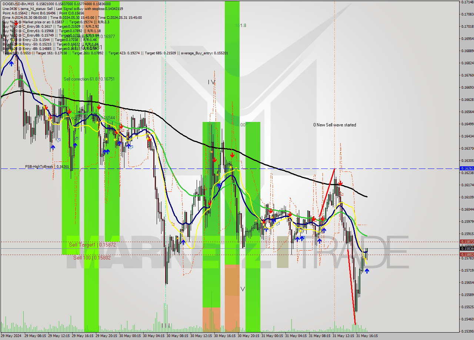This screenshot has height=340, width=474.
Task: Click the 0.15979 price axis value
Action: 467,222
